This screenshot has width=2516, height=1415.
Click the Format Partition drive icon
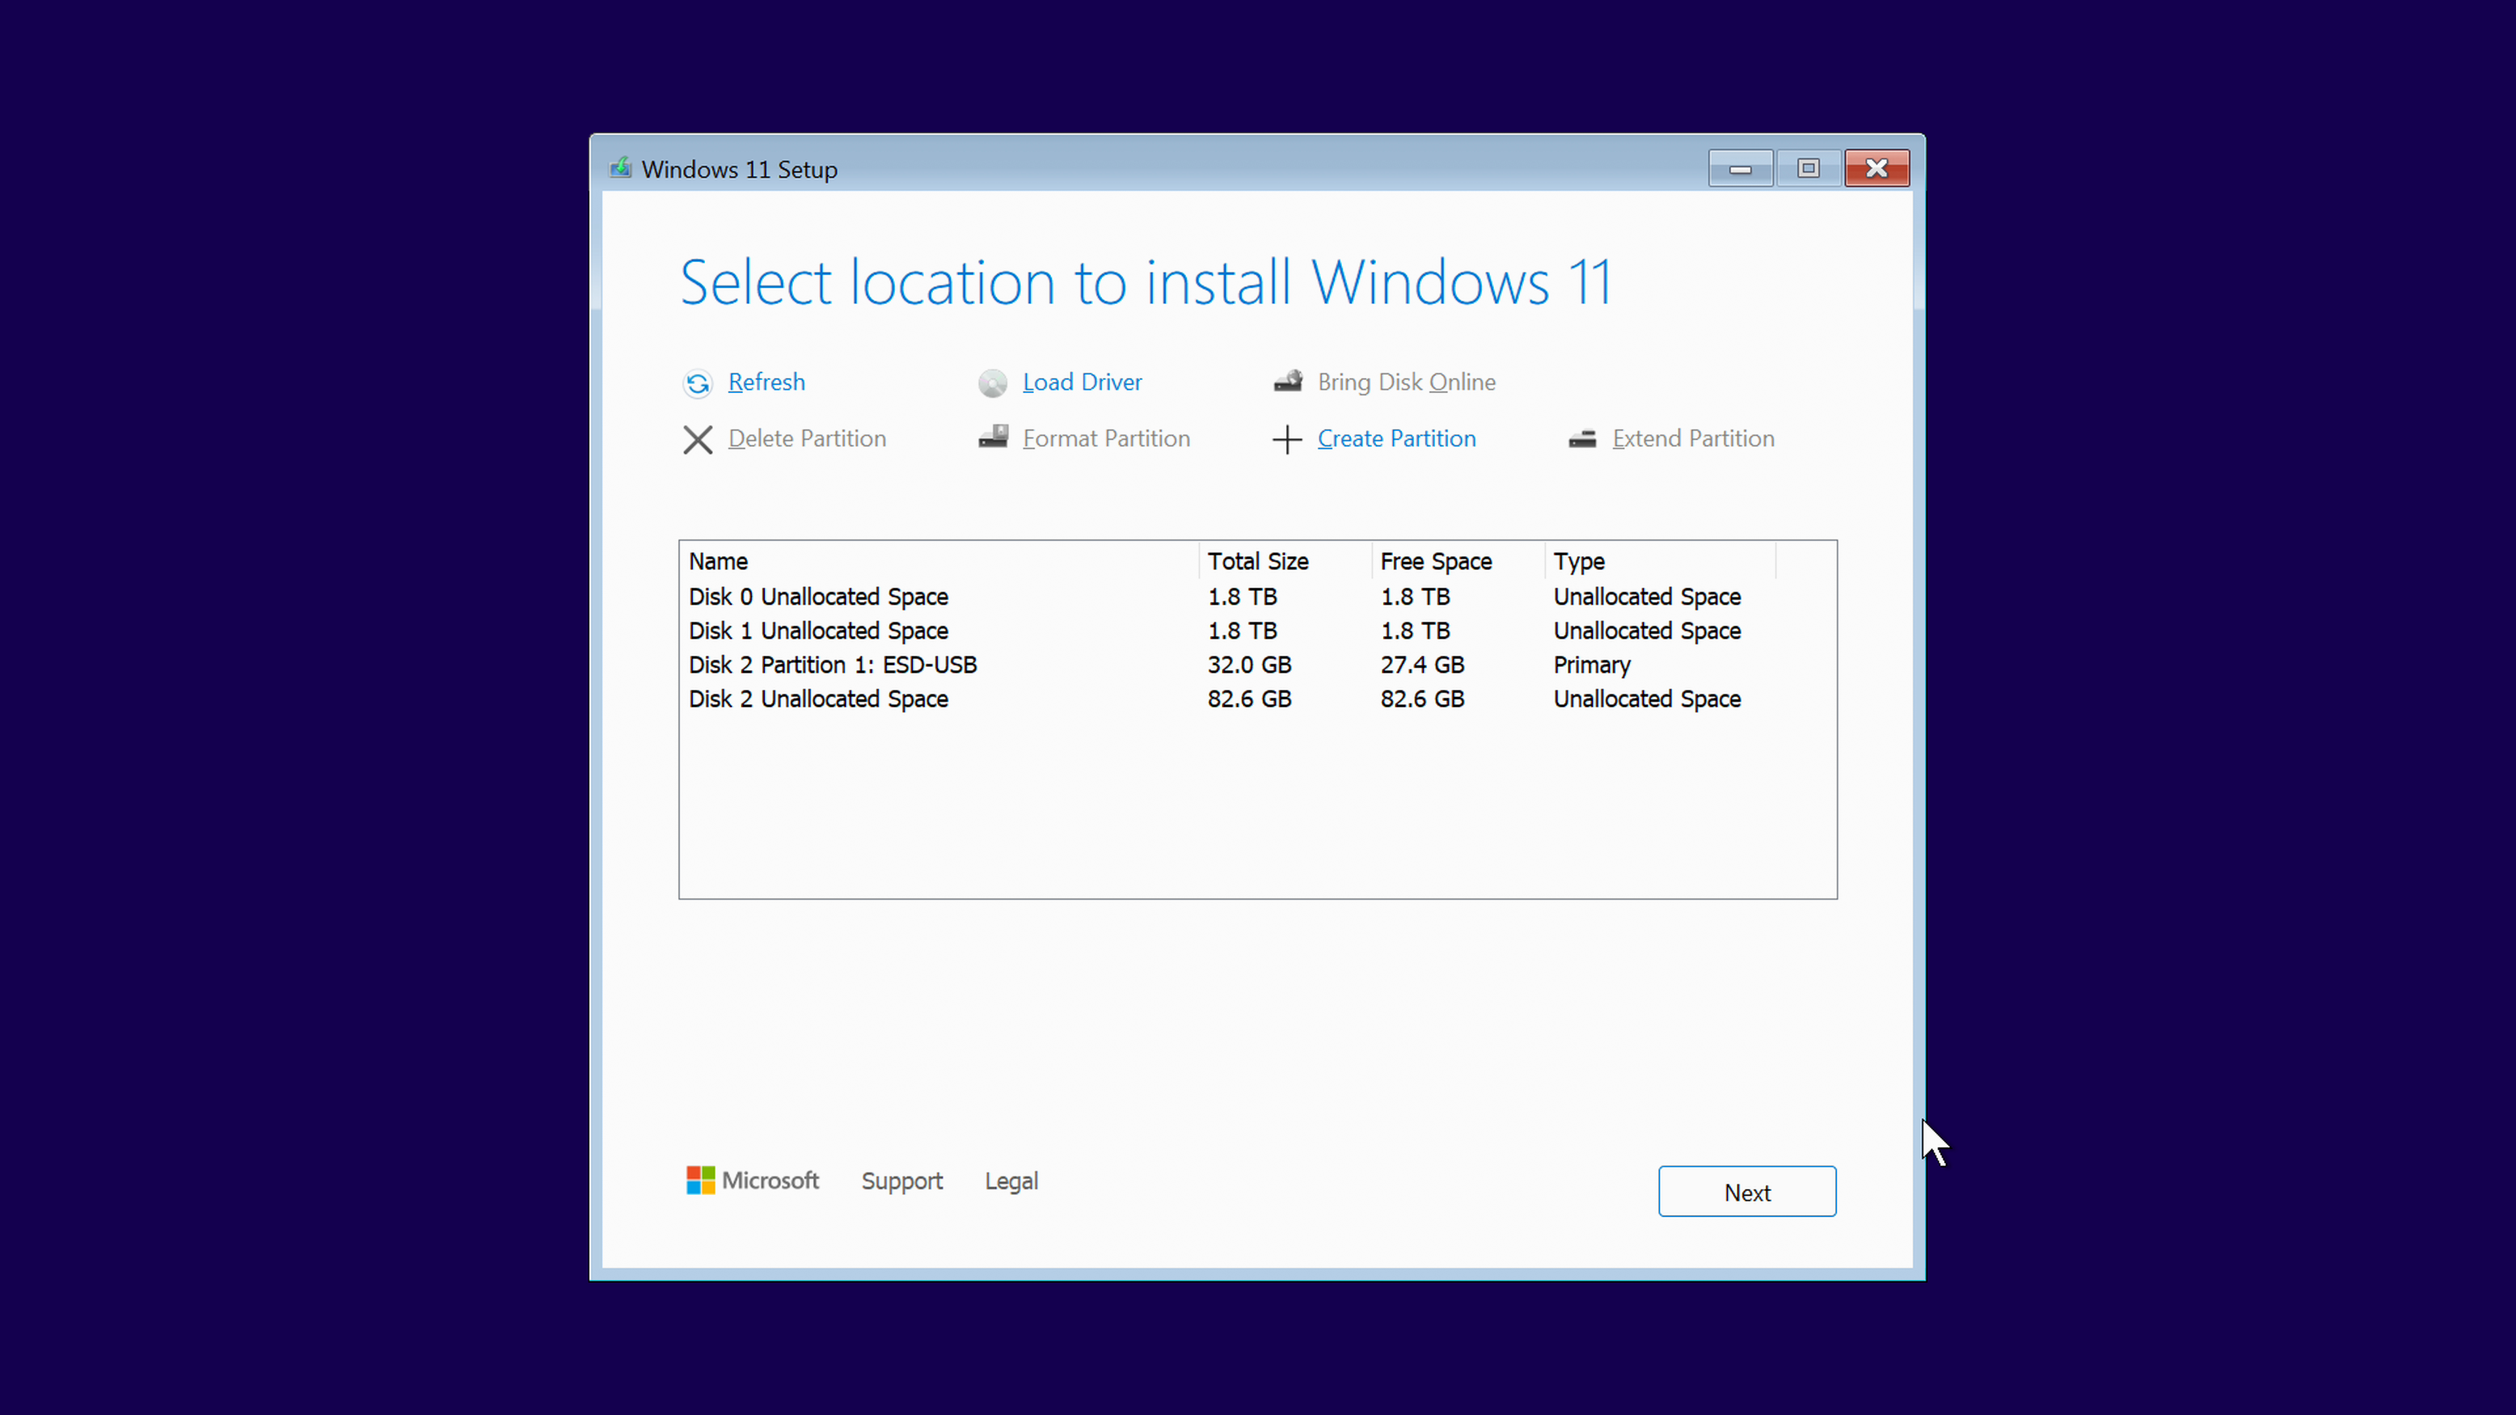pos(993,438)
